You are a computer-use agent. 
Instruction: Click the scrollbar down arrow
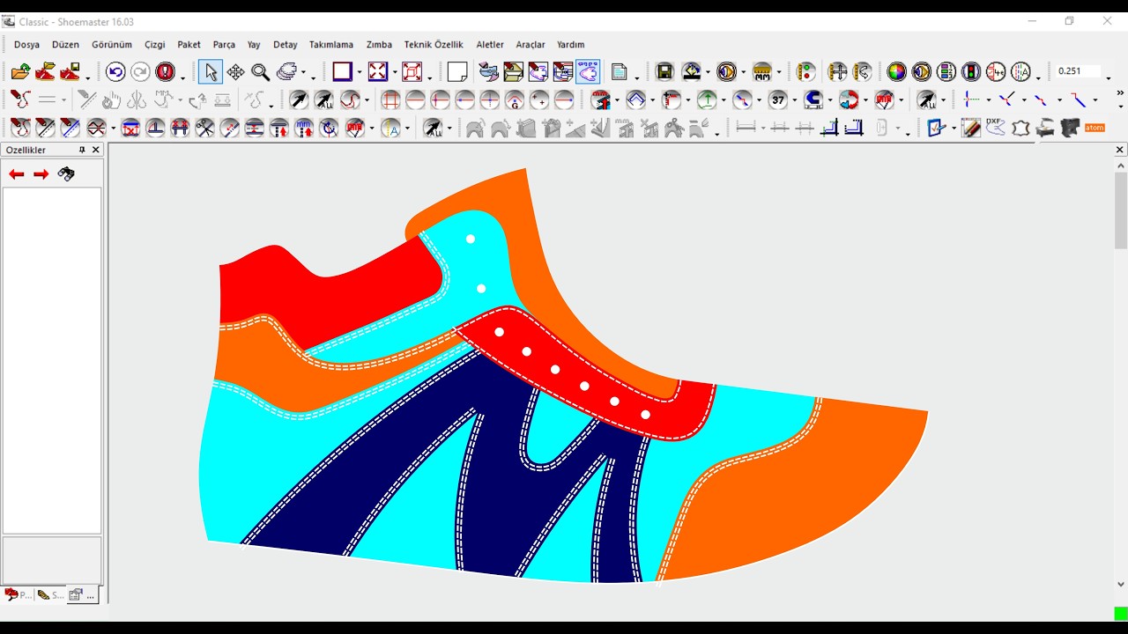point(1121,584)
